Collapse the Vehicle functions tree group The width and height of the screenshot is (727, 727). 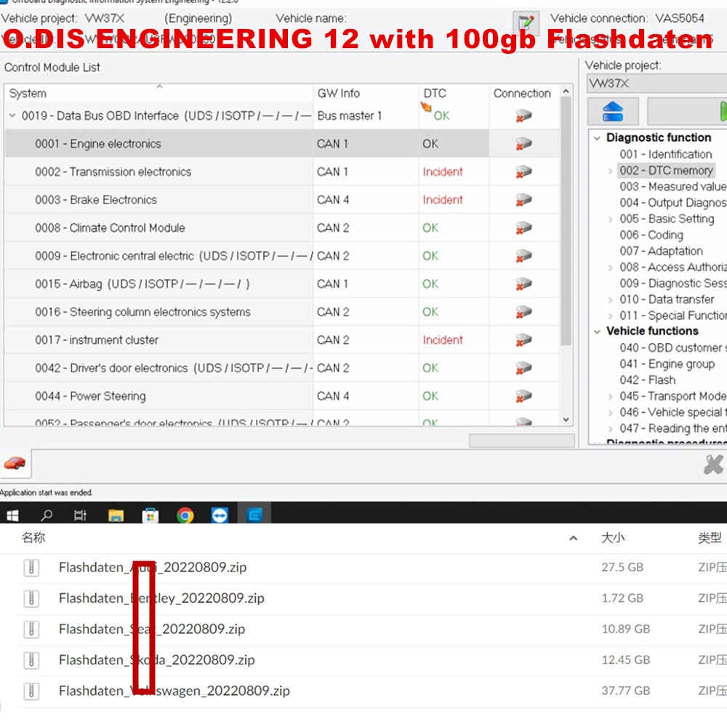click(597, 332)
